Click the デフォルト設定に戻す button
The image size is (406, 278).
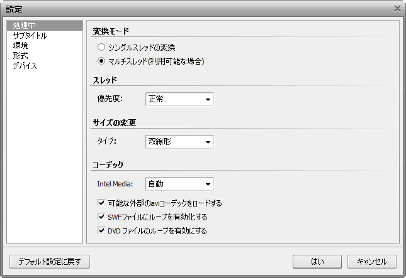pyautogui.click(x=50, y=262)
